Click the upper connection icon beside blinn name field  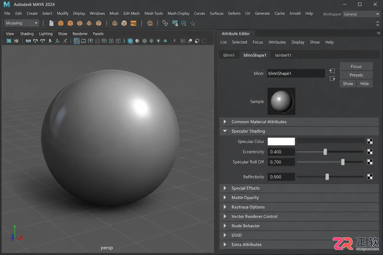click(332, 71)
